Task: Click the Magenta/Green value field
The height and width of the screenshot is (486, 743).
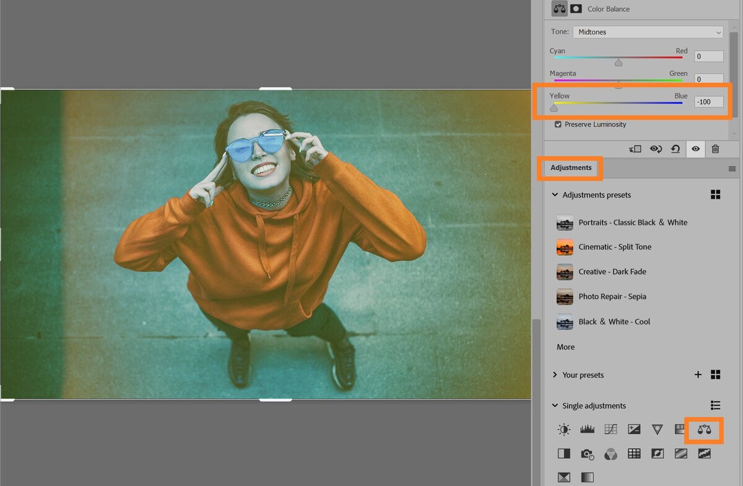Action: point(708,79)
